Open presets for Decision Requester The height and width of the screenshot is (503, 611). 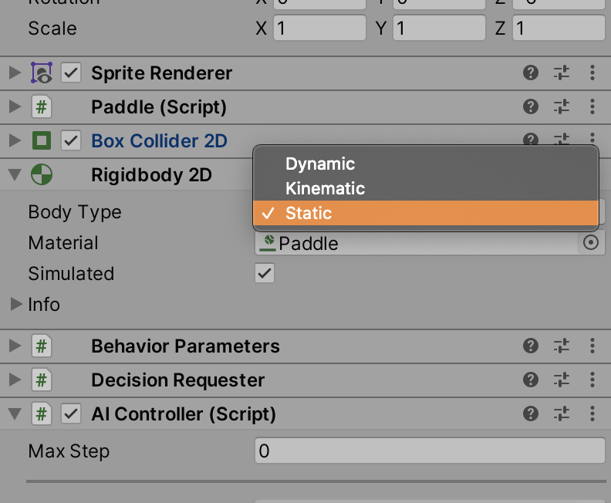click(x=562, y=380)
